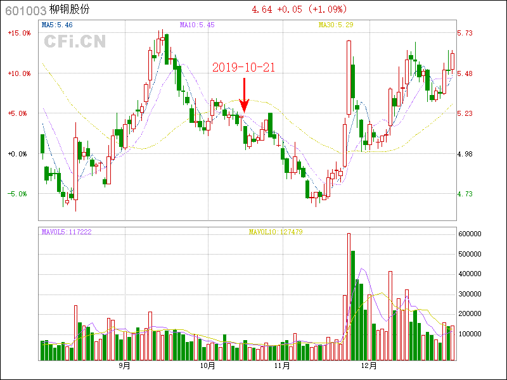Click the +0.0% axis label

click(18, 154)
